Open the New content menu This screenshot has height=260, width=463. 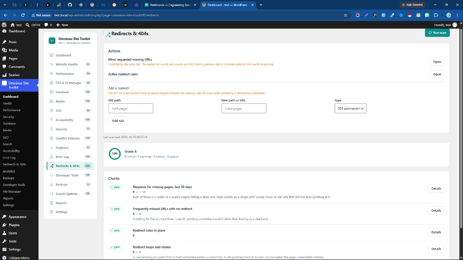(x=62, y=25)
